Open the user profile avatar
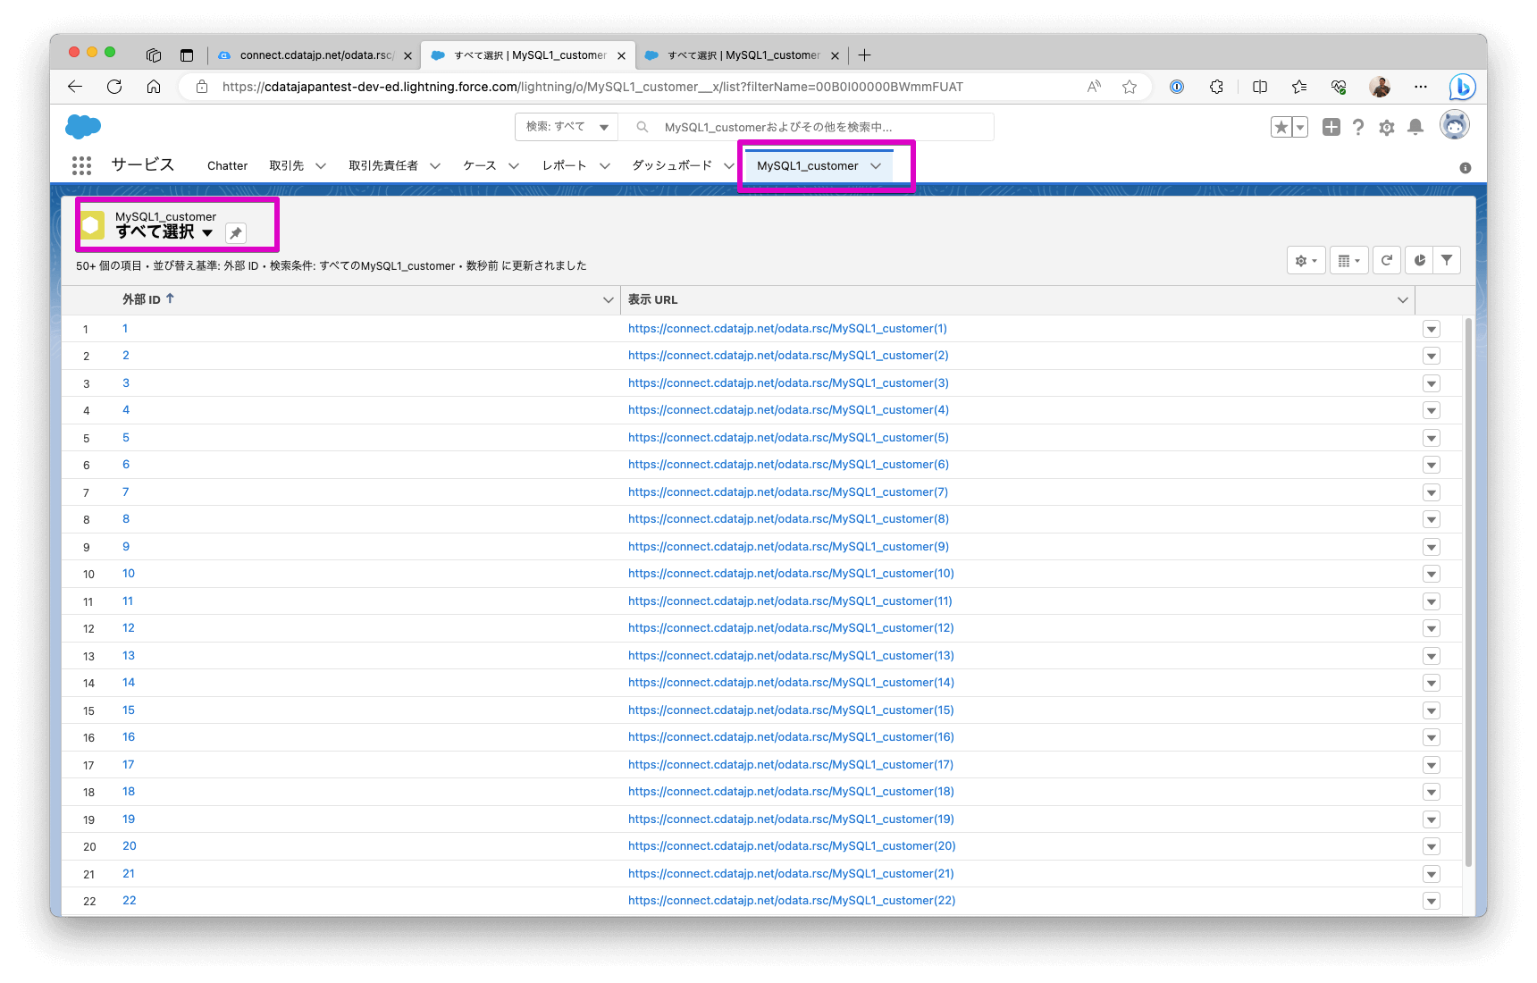This screenshot has width=1537, height=983. (1455, 125)
